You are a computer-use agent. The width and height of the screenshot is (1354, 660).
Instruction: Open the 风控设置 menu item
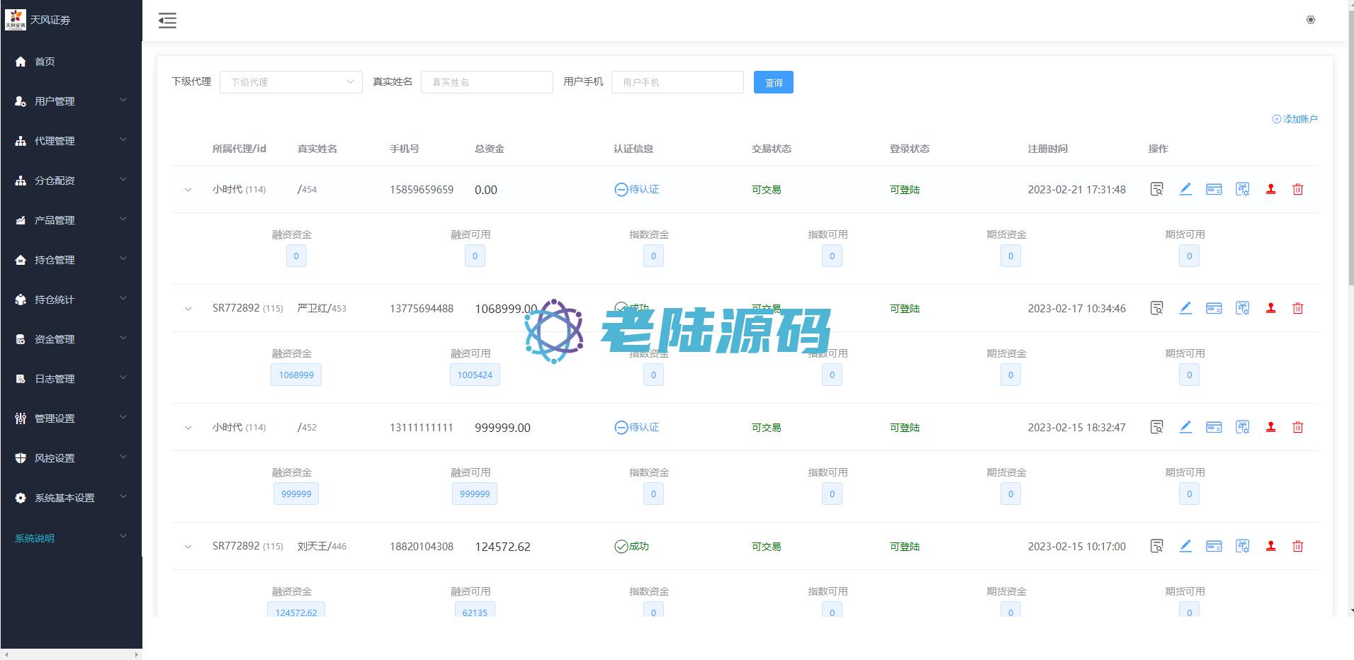pyautogui.click(x=71, y=458)
